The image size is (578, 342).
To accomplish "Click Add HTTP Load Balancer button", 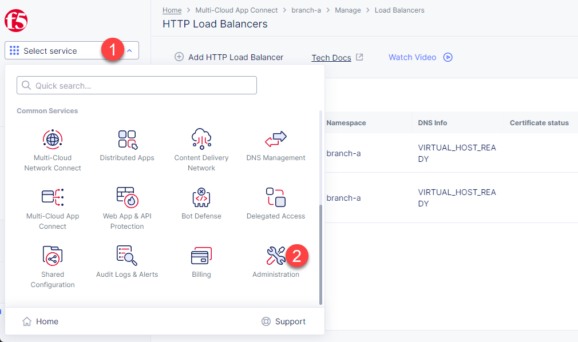I will (229, 57).
